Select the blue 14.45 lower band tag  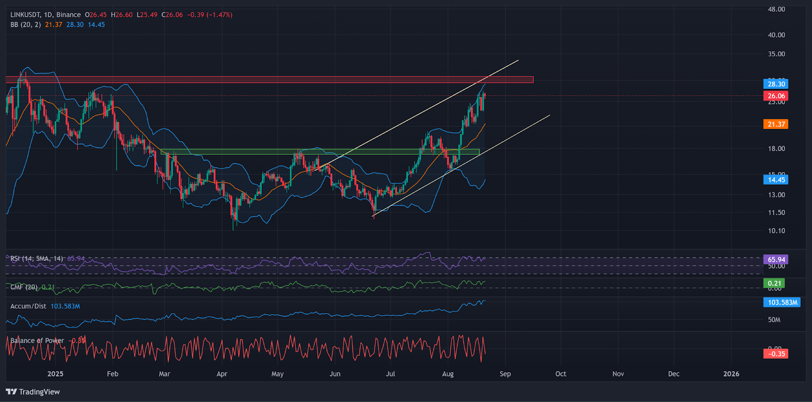[x=775, y=180]
